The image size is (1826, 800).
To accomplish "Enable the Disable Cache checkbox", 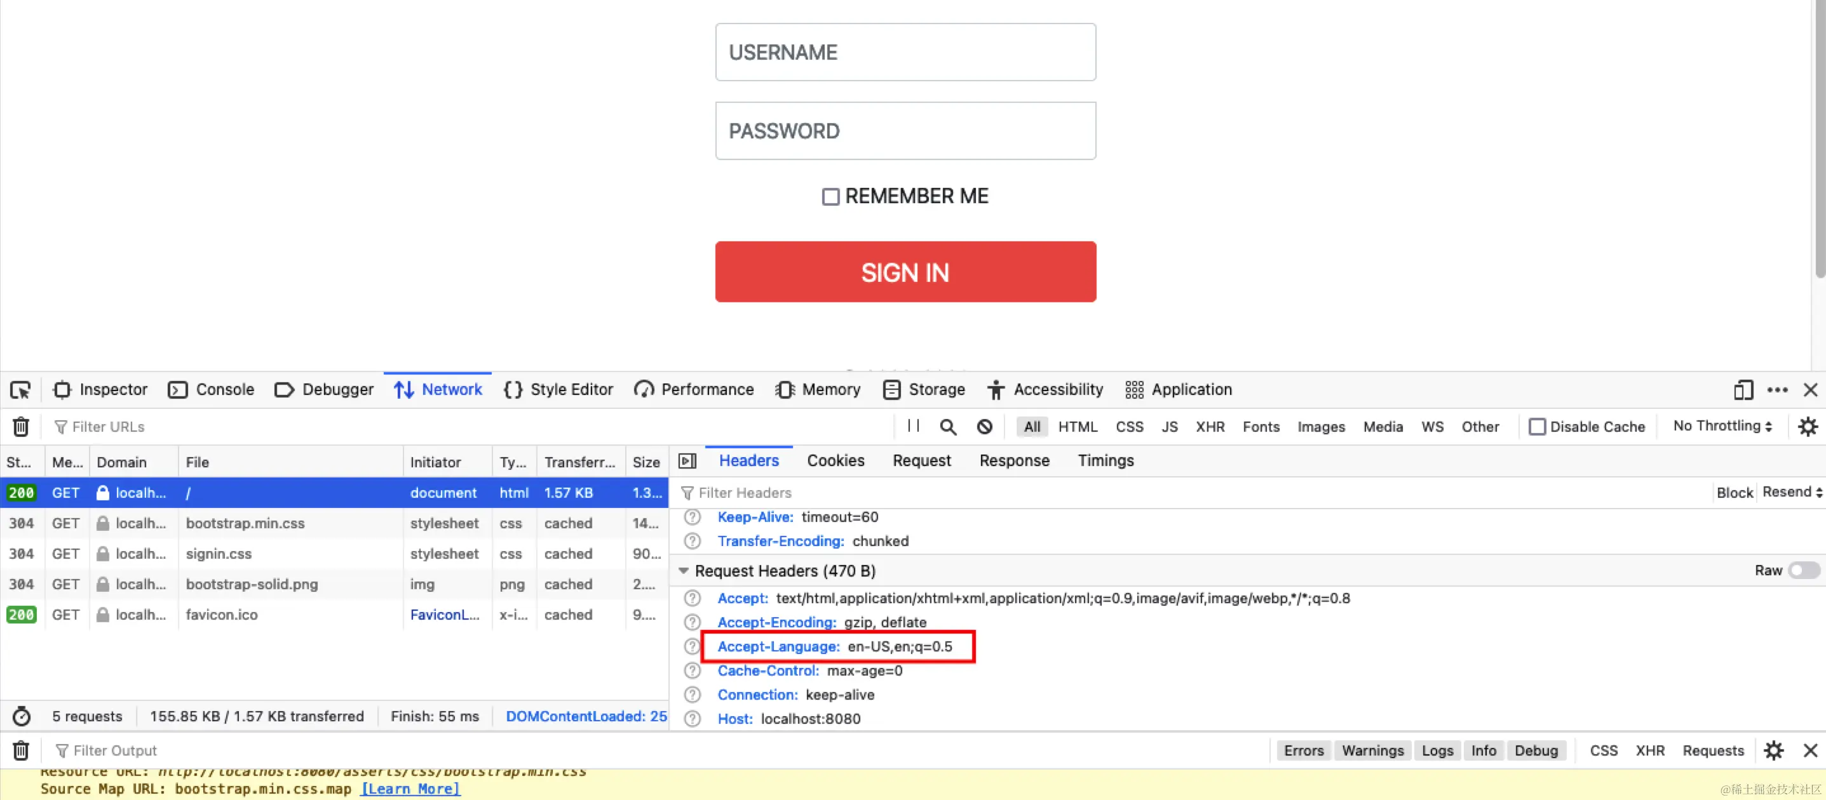I will 1537,427.
